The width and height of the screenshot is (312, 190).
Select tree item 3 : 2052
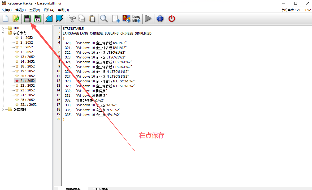(x=27, y=47)
